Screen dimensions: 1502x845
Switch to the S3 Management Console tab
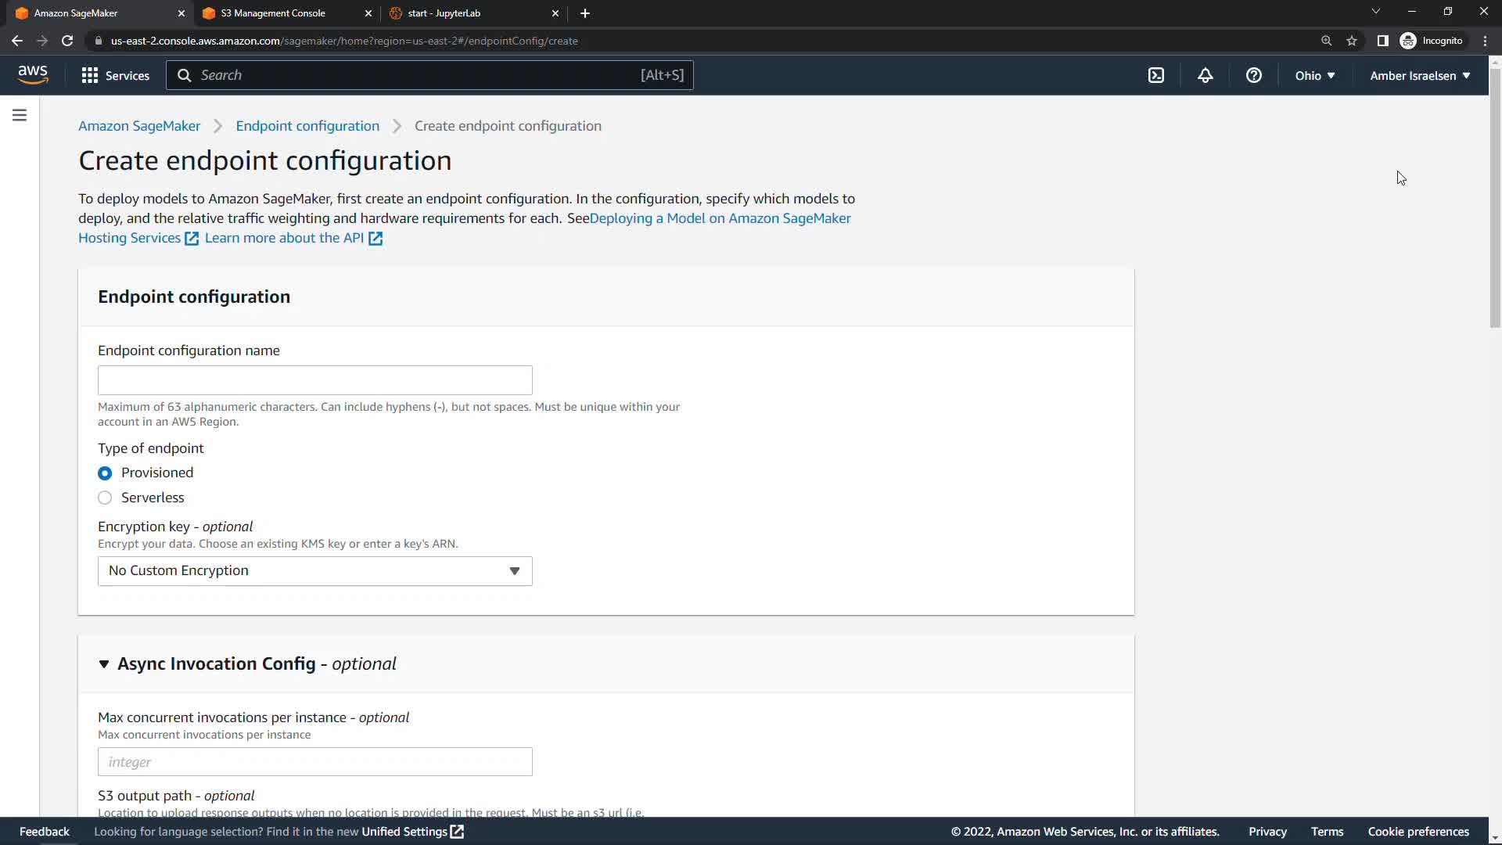pyautogui.click(x=273, y=13)
